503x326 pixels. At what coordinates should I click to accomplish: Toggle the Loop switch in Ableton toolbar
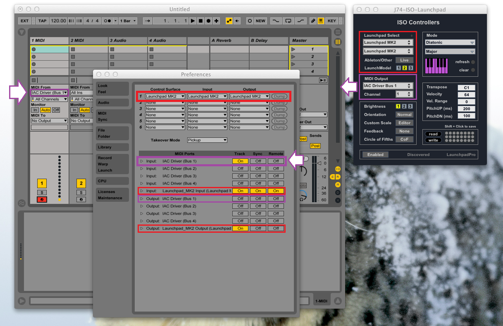(288, 21)
